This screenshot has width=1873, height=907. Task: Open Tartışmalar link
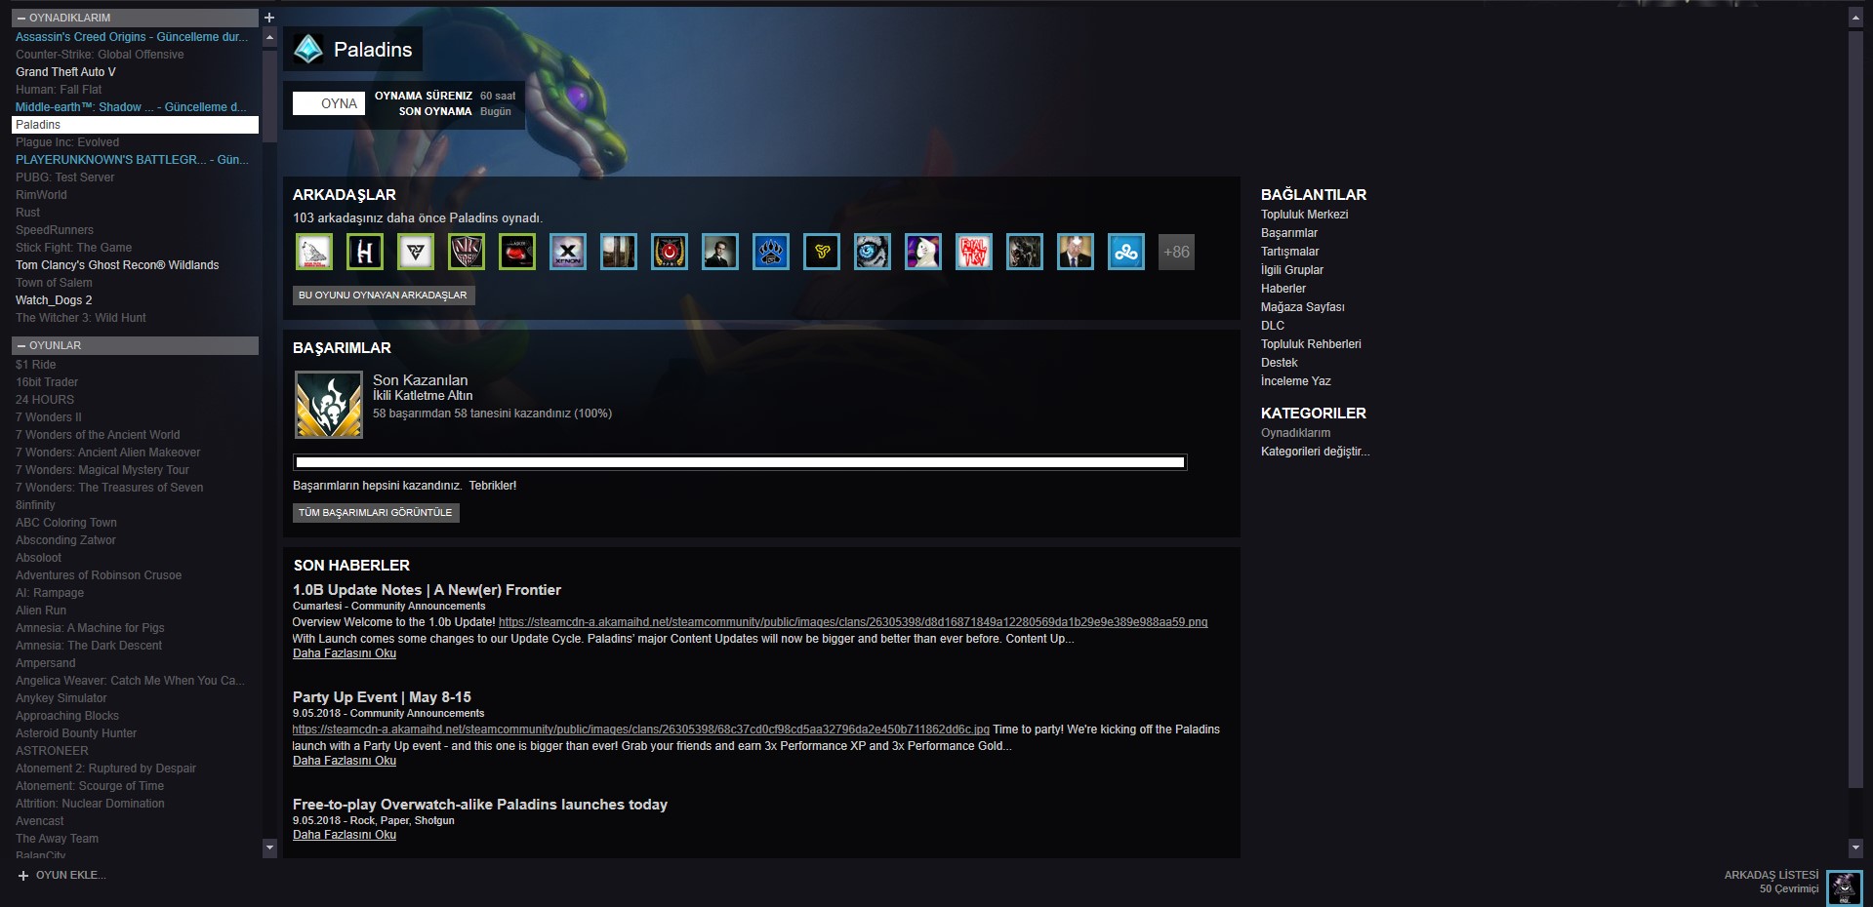pyautogui.click(x=1289, y=252)
